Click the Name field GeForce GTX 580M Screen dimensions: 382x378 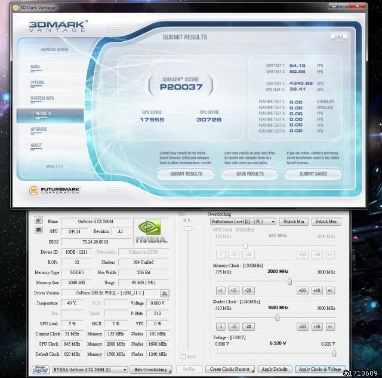95,222
